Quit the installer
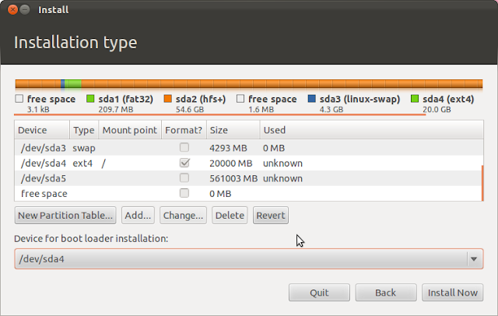The width and height of the screenshot is (498, 316). click(x=319, y=293)
